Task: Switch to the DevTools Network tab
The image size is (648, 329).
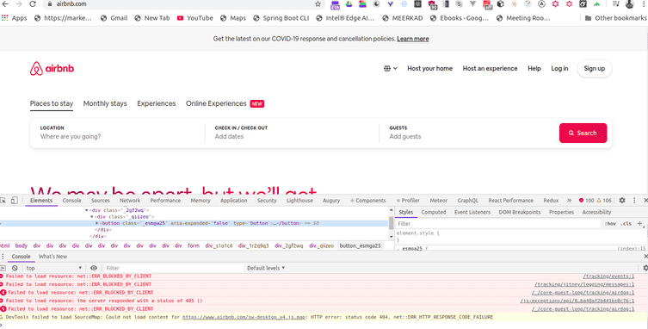Action: pos(130,201)
